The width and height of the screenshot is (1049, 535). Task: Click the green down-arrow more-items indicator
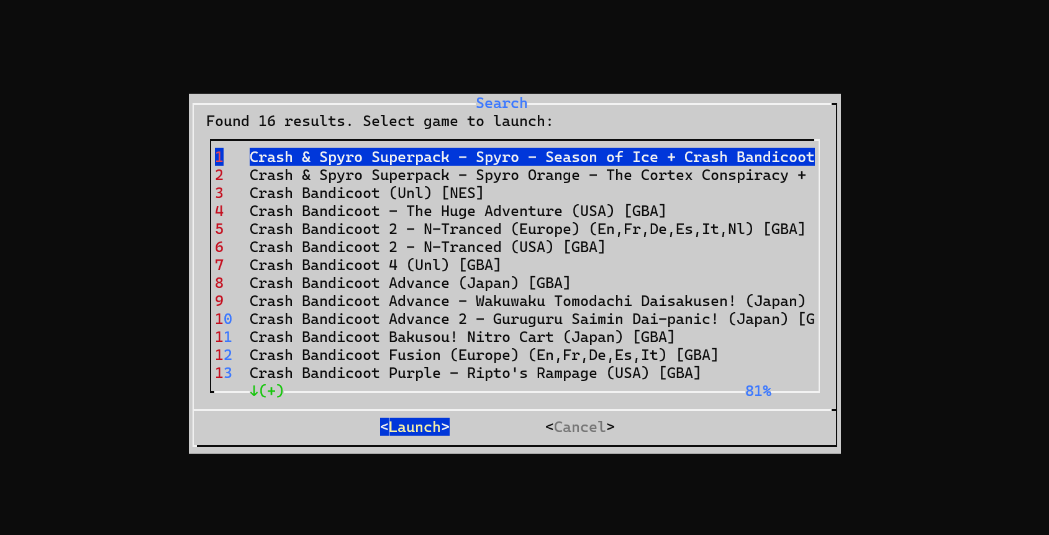pos(266,391)
